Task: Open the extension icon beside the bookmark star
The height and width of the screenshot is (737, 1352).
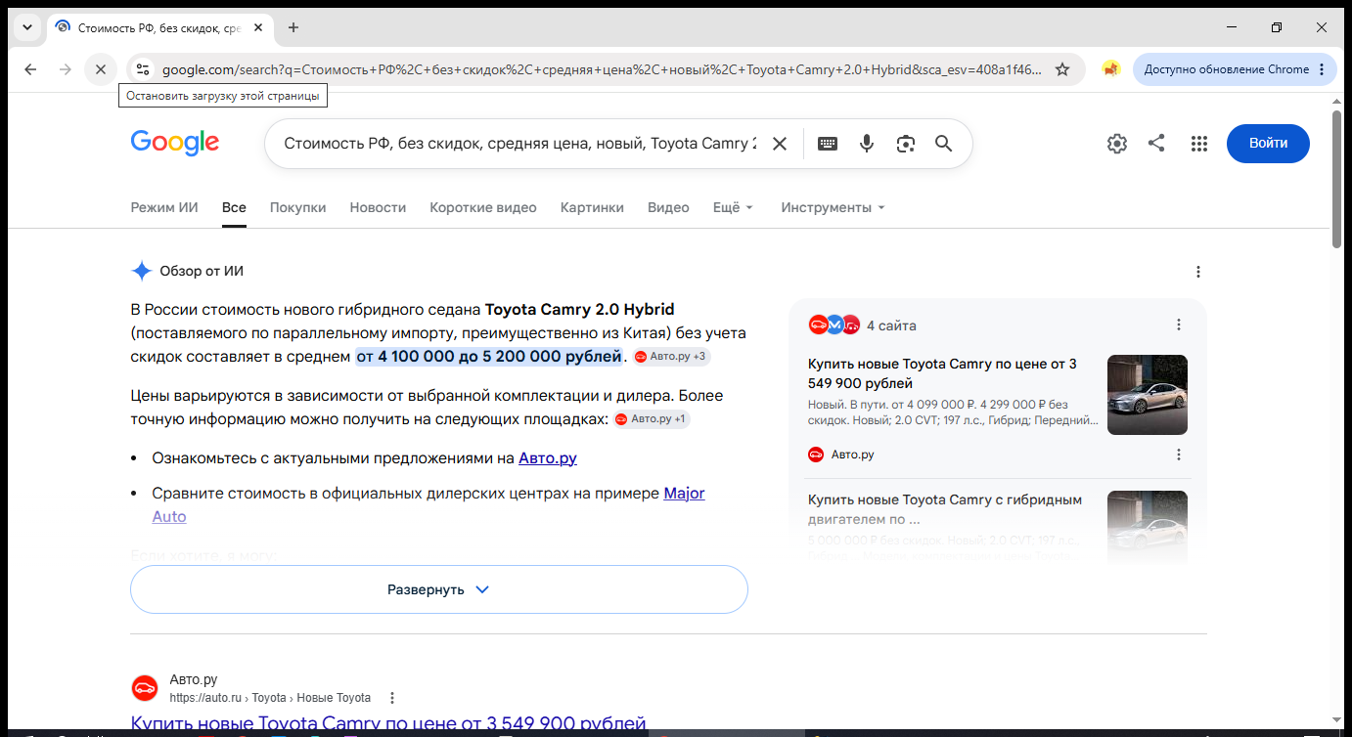Action: 1110,69
